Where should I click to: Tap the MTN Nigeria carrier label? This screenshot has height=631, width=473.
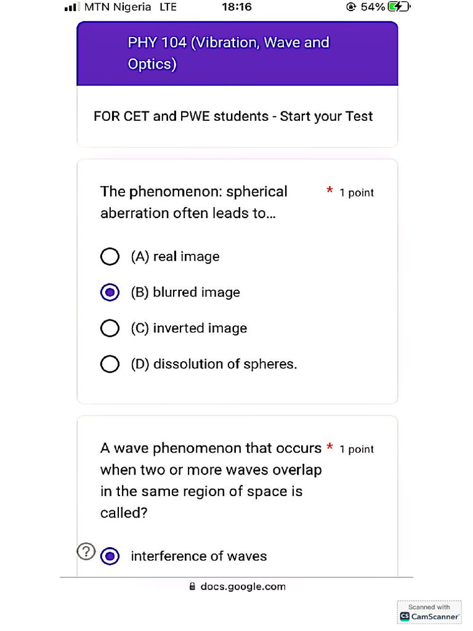(x=118, y=7)
